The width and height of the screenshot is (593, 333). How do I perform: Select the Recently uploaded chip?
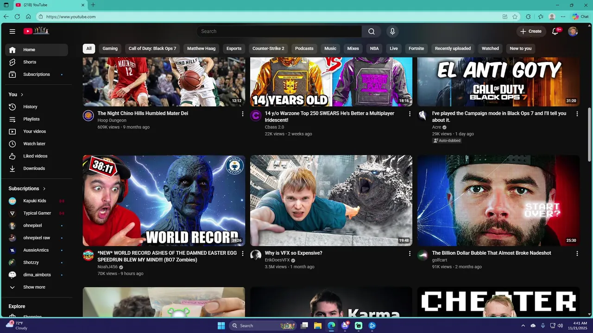(453, 49)
